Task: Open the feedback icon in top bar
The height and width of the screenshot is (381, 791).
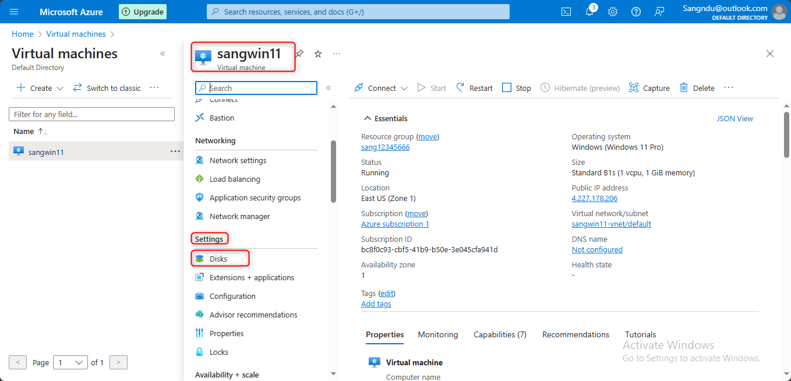Action: coord(659,12)
